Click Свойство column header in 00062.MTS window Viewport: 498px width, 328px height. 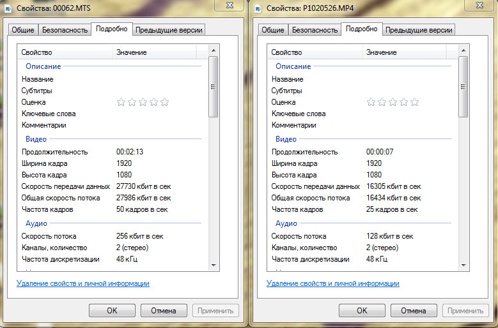point(65,52)
